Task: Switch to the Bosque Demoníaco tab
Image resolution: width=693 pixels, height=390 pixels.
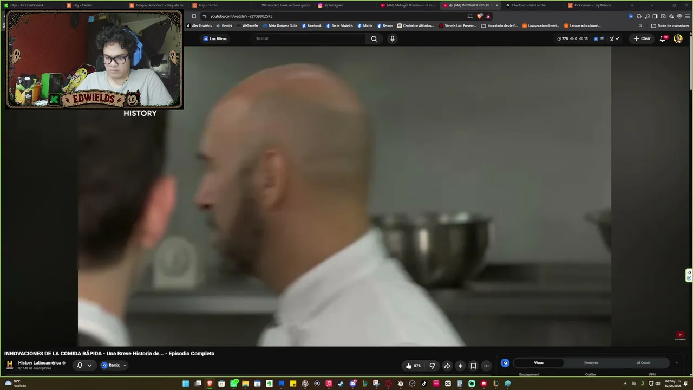Action: [x=156, y=5]
